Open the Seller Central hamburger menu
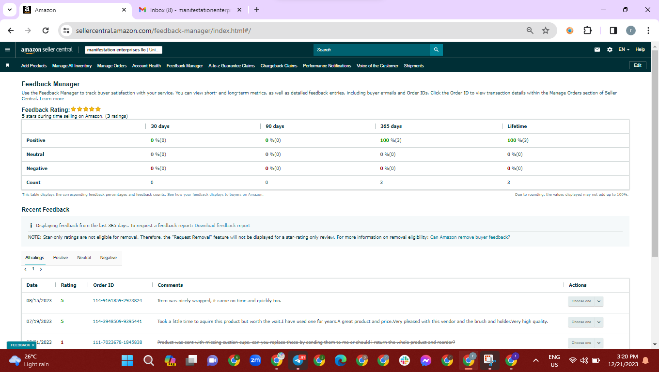 (7, 49)
